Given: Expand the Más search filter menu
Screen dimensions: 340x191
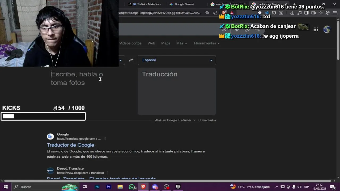Looking at the screenshot, I should pyautogui.click(x=181, y=43).
